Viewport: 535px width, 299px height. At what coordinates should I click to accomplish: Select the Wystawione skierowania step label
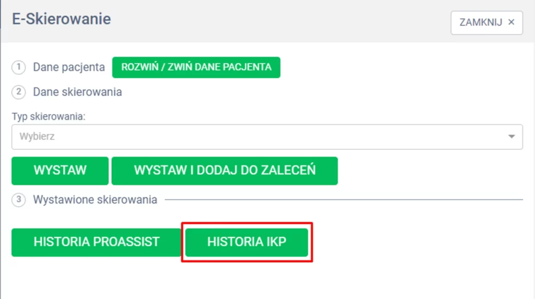point(95,200)
